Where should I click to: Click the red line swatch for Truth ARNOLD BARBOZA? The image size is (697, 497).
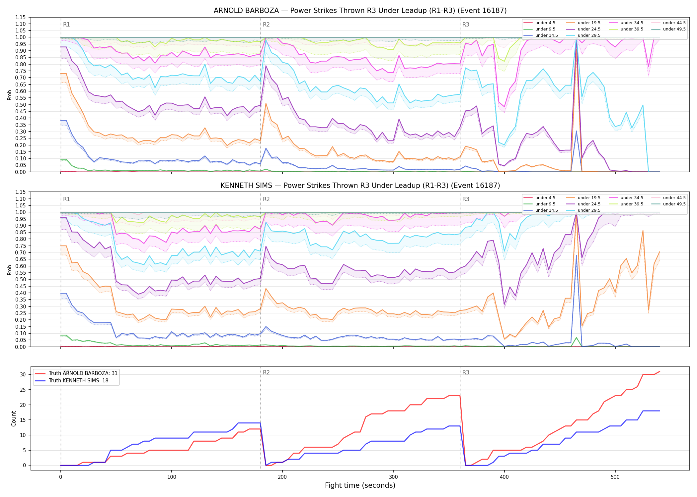click(40, 373)
